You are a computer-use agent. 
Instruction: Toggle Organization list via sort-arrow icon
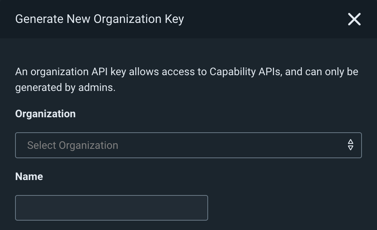350,145
